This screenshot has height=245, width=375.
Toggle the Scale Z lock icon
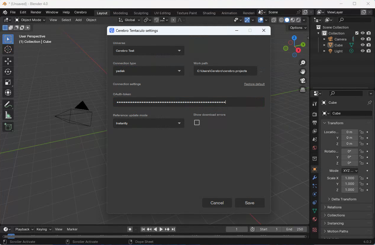coord(361,190)
